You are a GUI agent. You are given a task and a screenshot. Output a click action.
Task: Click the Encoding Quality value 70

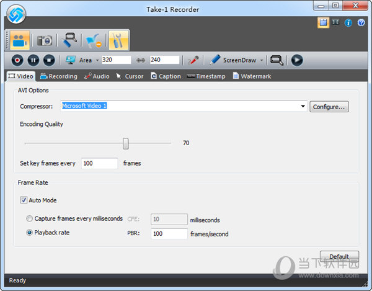(x=186, y=143)
